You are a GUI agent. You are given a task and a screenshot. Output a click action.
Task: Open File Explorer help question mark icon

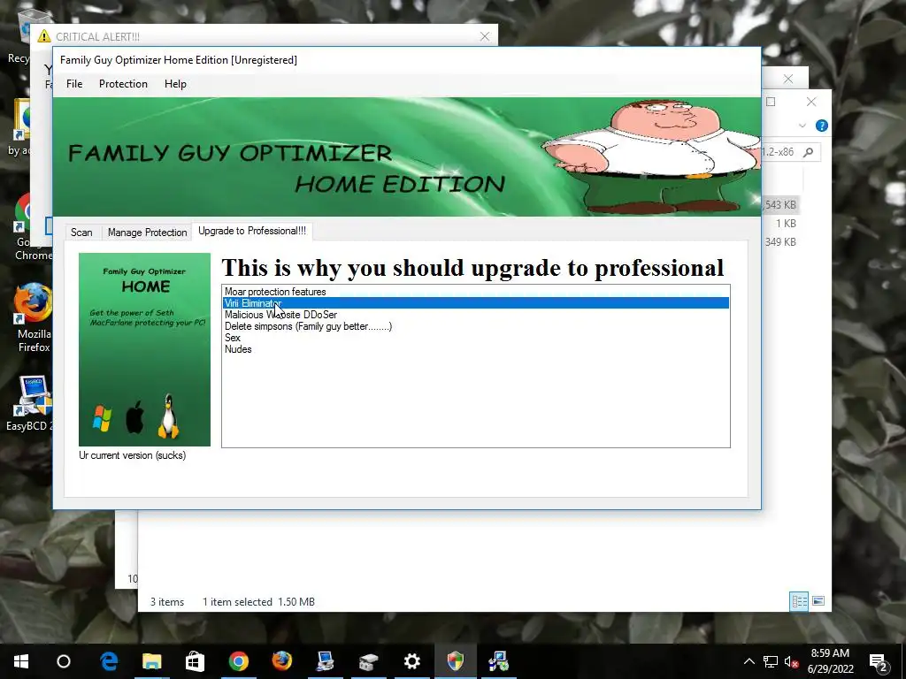point(821,126)
